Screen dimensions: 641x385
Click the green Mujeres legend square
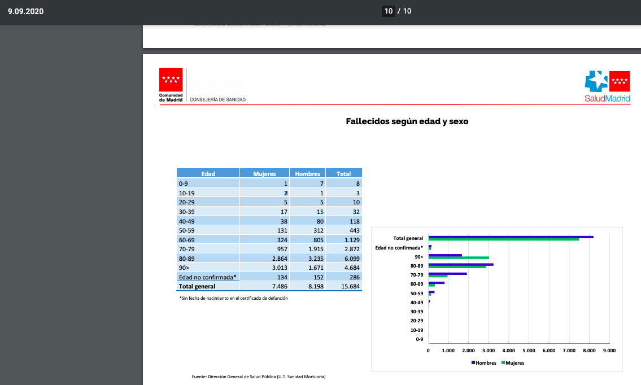point(503,363)
